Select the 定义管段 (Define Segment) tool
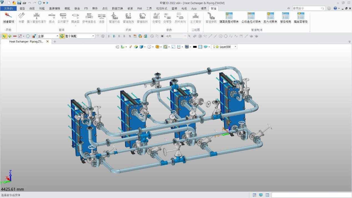352x198 pixels. pyautogui.click(x=195, y=17)
